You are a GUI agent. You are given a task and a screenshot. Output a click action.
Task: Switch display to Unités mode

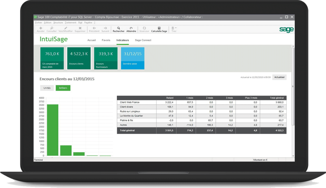pyautogui.click(x=47, y=88)
